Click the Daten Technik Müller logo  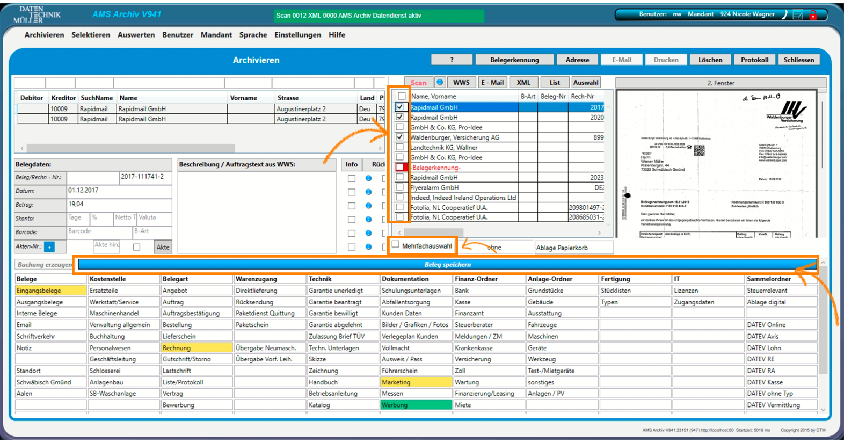(x=37, y=14)
